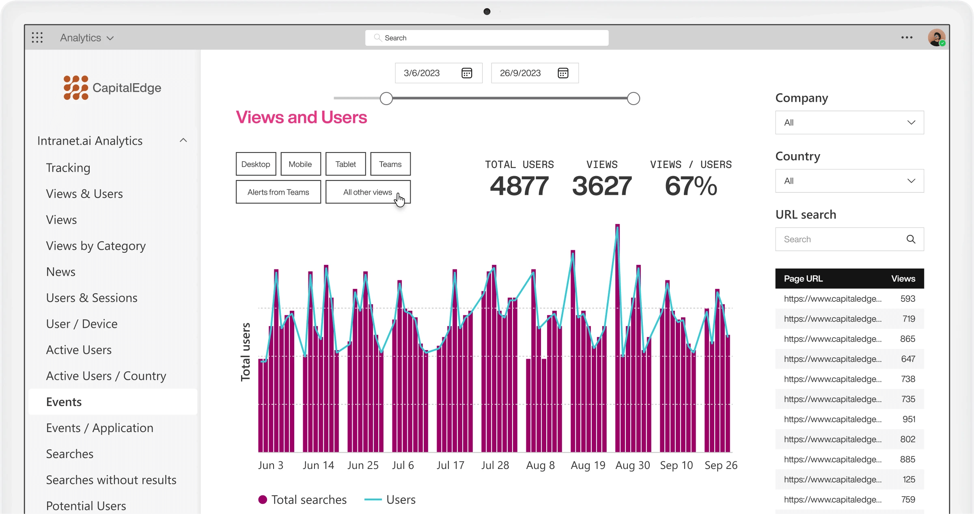Screen dimensions: 974x514
Task: Open the app launcher waffle icon
Action: tap(37, 37)
